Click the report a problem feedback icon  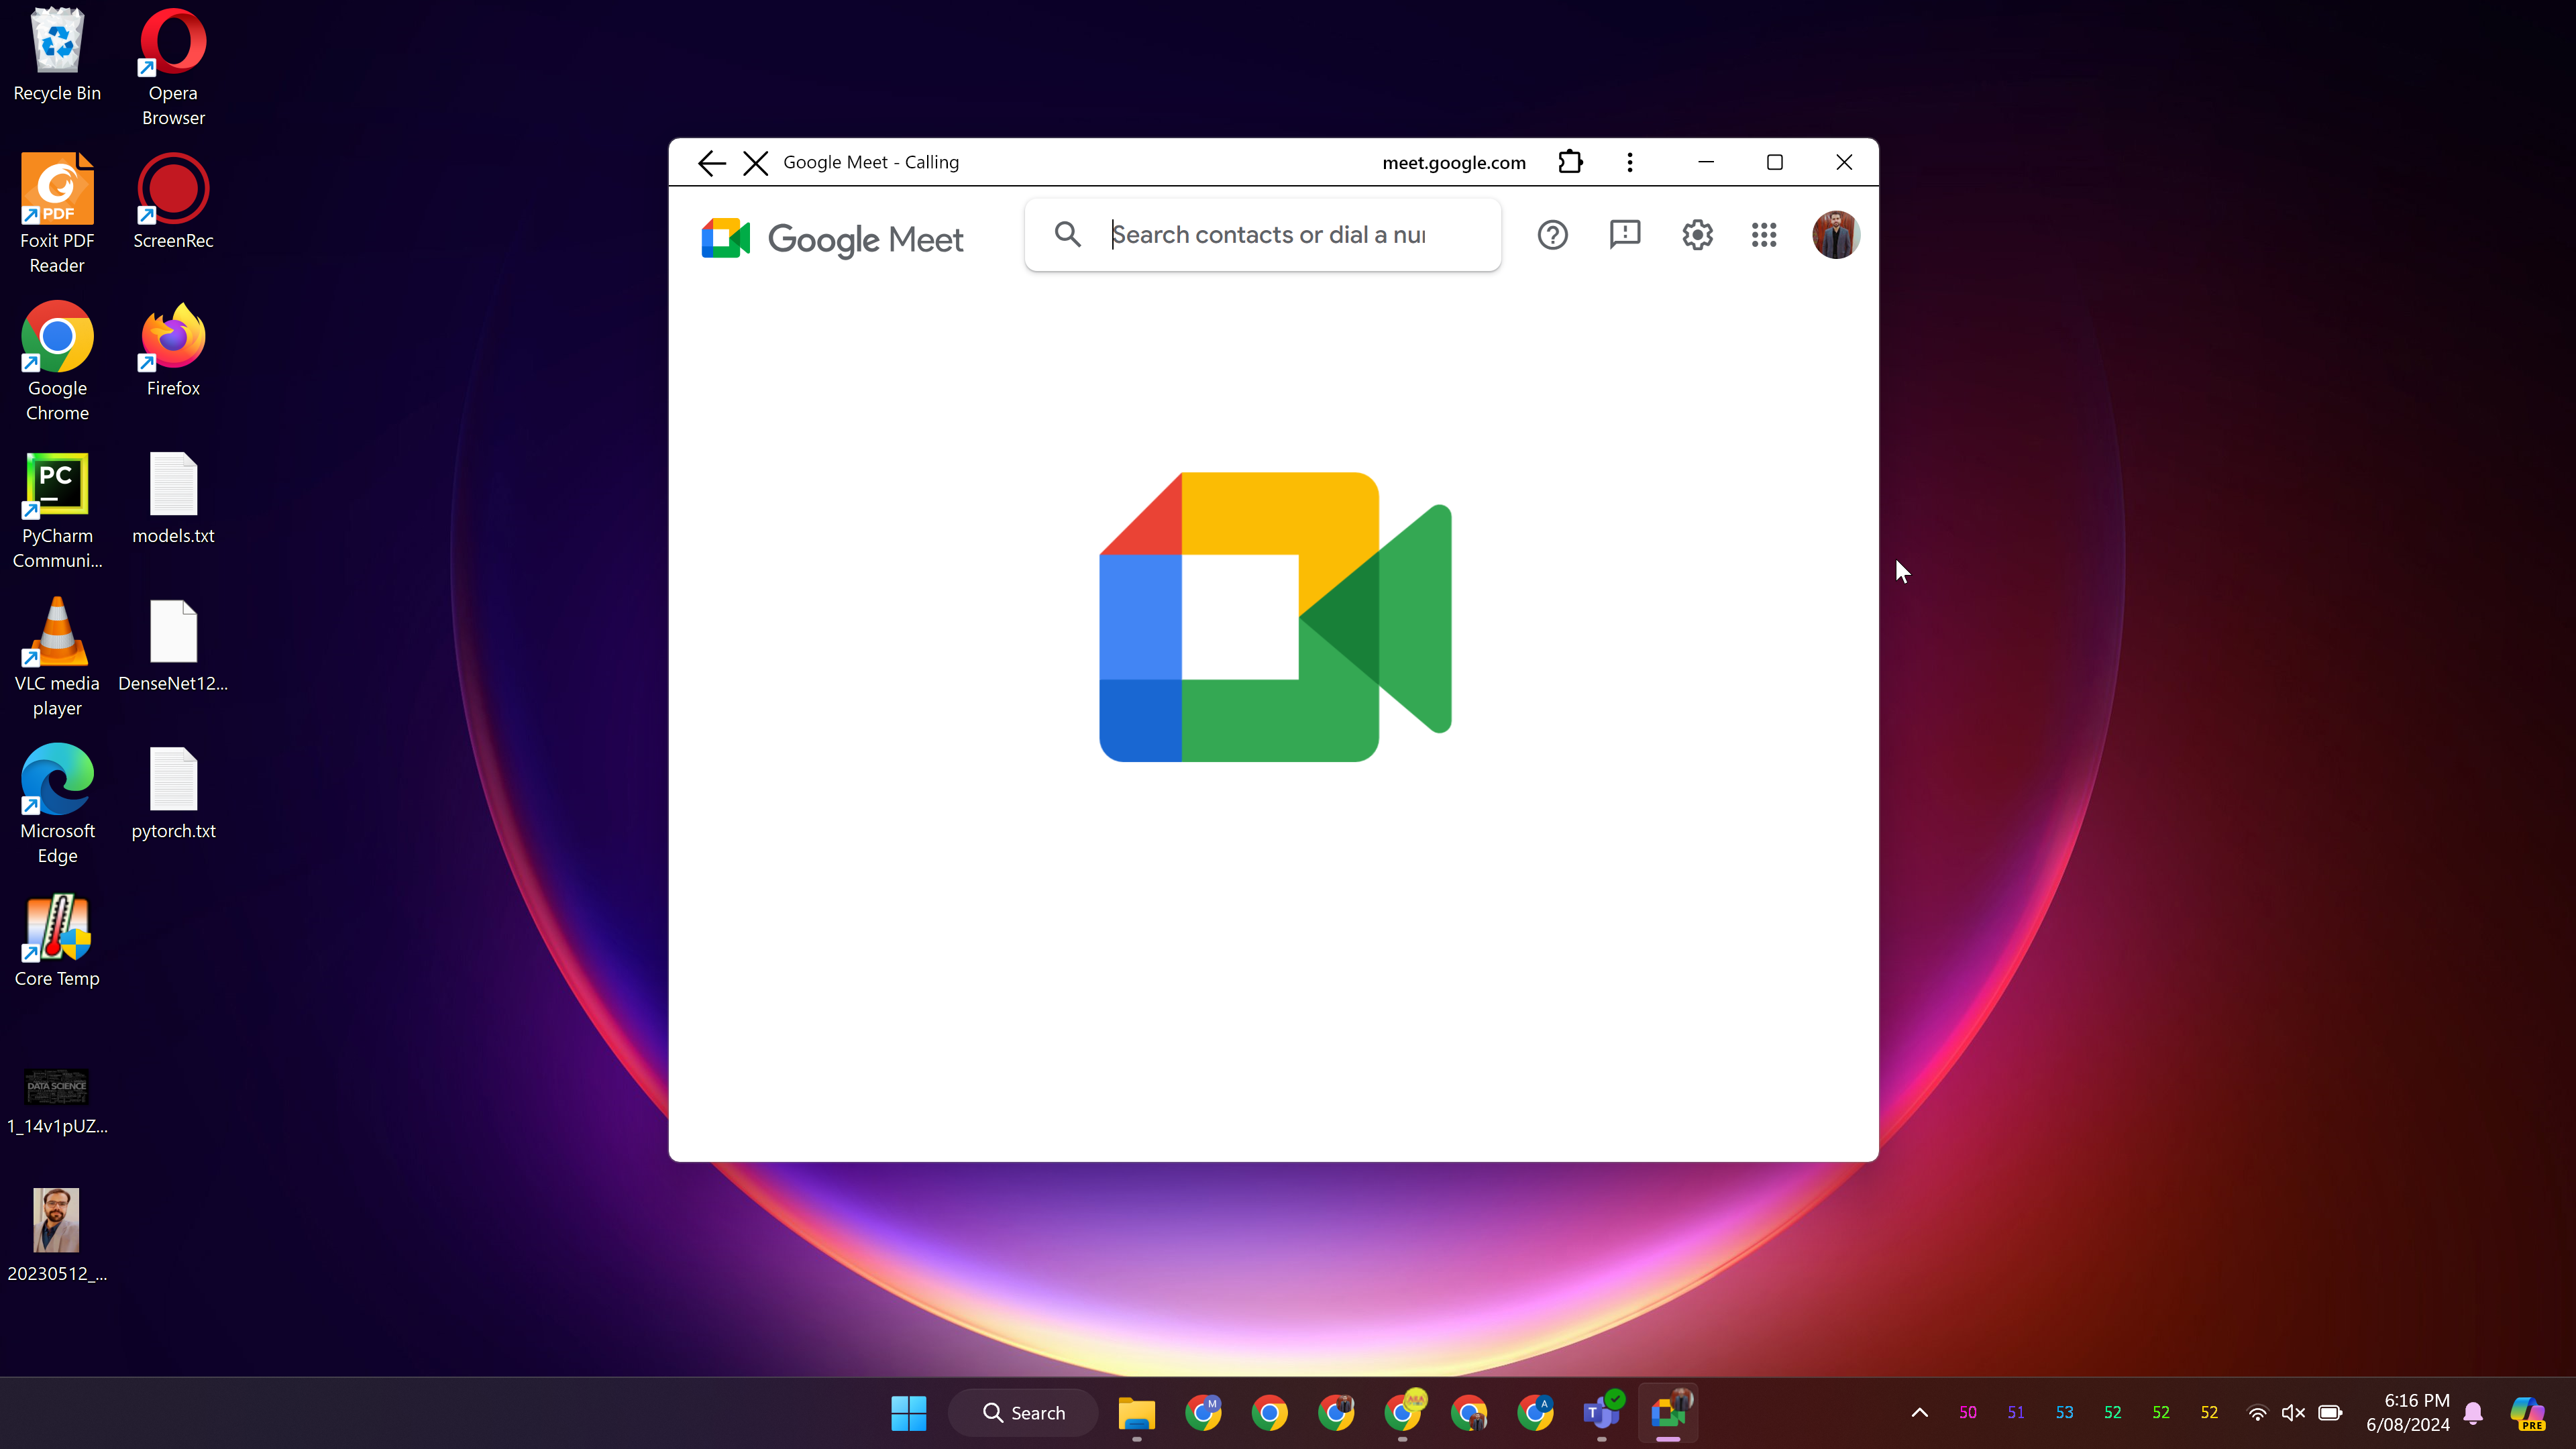1625,235
